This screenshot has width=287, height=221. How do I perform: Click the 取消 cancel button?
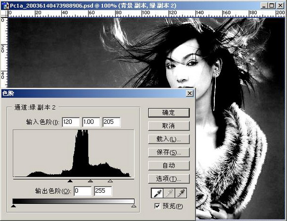pyautogui.click(x=169, y=126)
